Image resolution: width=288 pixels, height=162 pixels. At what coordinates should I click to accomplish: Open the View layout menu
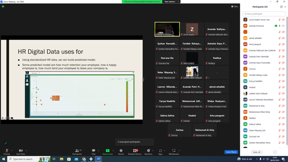(x=234, y=6)
